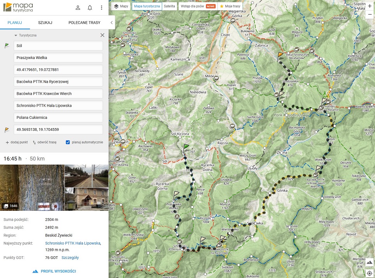This screenshot has height=278, width=375.
Task: Open the Szczegóły link for GOT points
Action: pyautogui.click(x=70, y=257)
